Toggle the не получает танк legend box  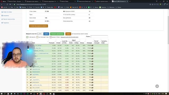pyautogui.click(x=37, y=37)
